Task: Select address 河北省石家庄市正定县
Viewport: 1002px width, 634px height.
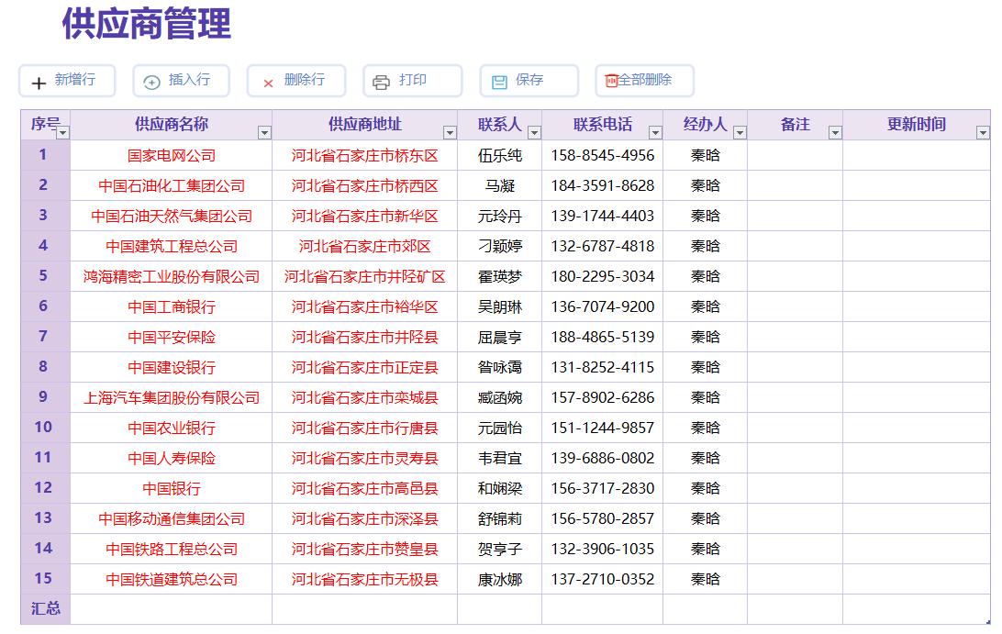Action: point(365,368)
